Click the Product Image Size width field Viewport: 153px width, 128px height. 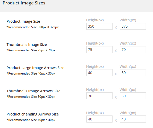pyautogui.click(x=133, y=26)
